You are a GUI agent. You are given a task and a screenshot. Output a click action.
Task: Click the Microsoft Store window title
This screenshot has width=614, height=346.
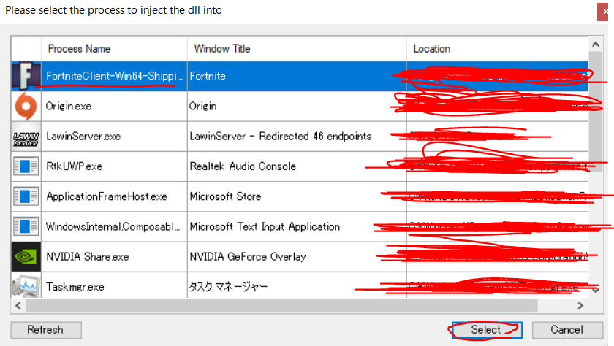[x=225, y=196]
